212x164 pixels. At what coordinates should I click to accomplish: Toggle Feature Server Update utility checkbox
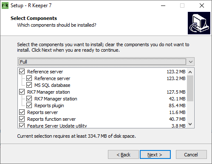[x=22, y=125]
